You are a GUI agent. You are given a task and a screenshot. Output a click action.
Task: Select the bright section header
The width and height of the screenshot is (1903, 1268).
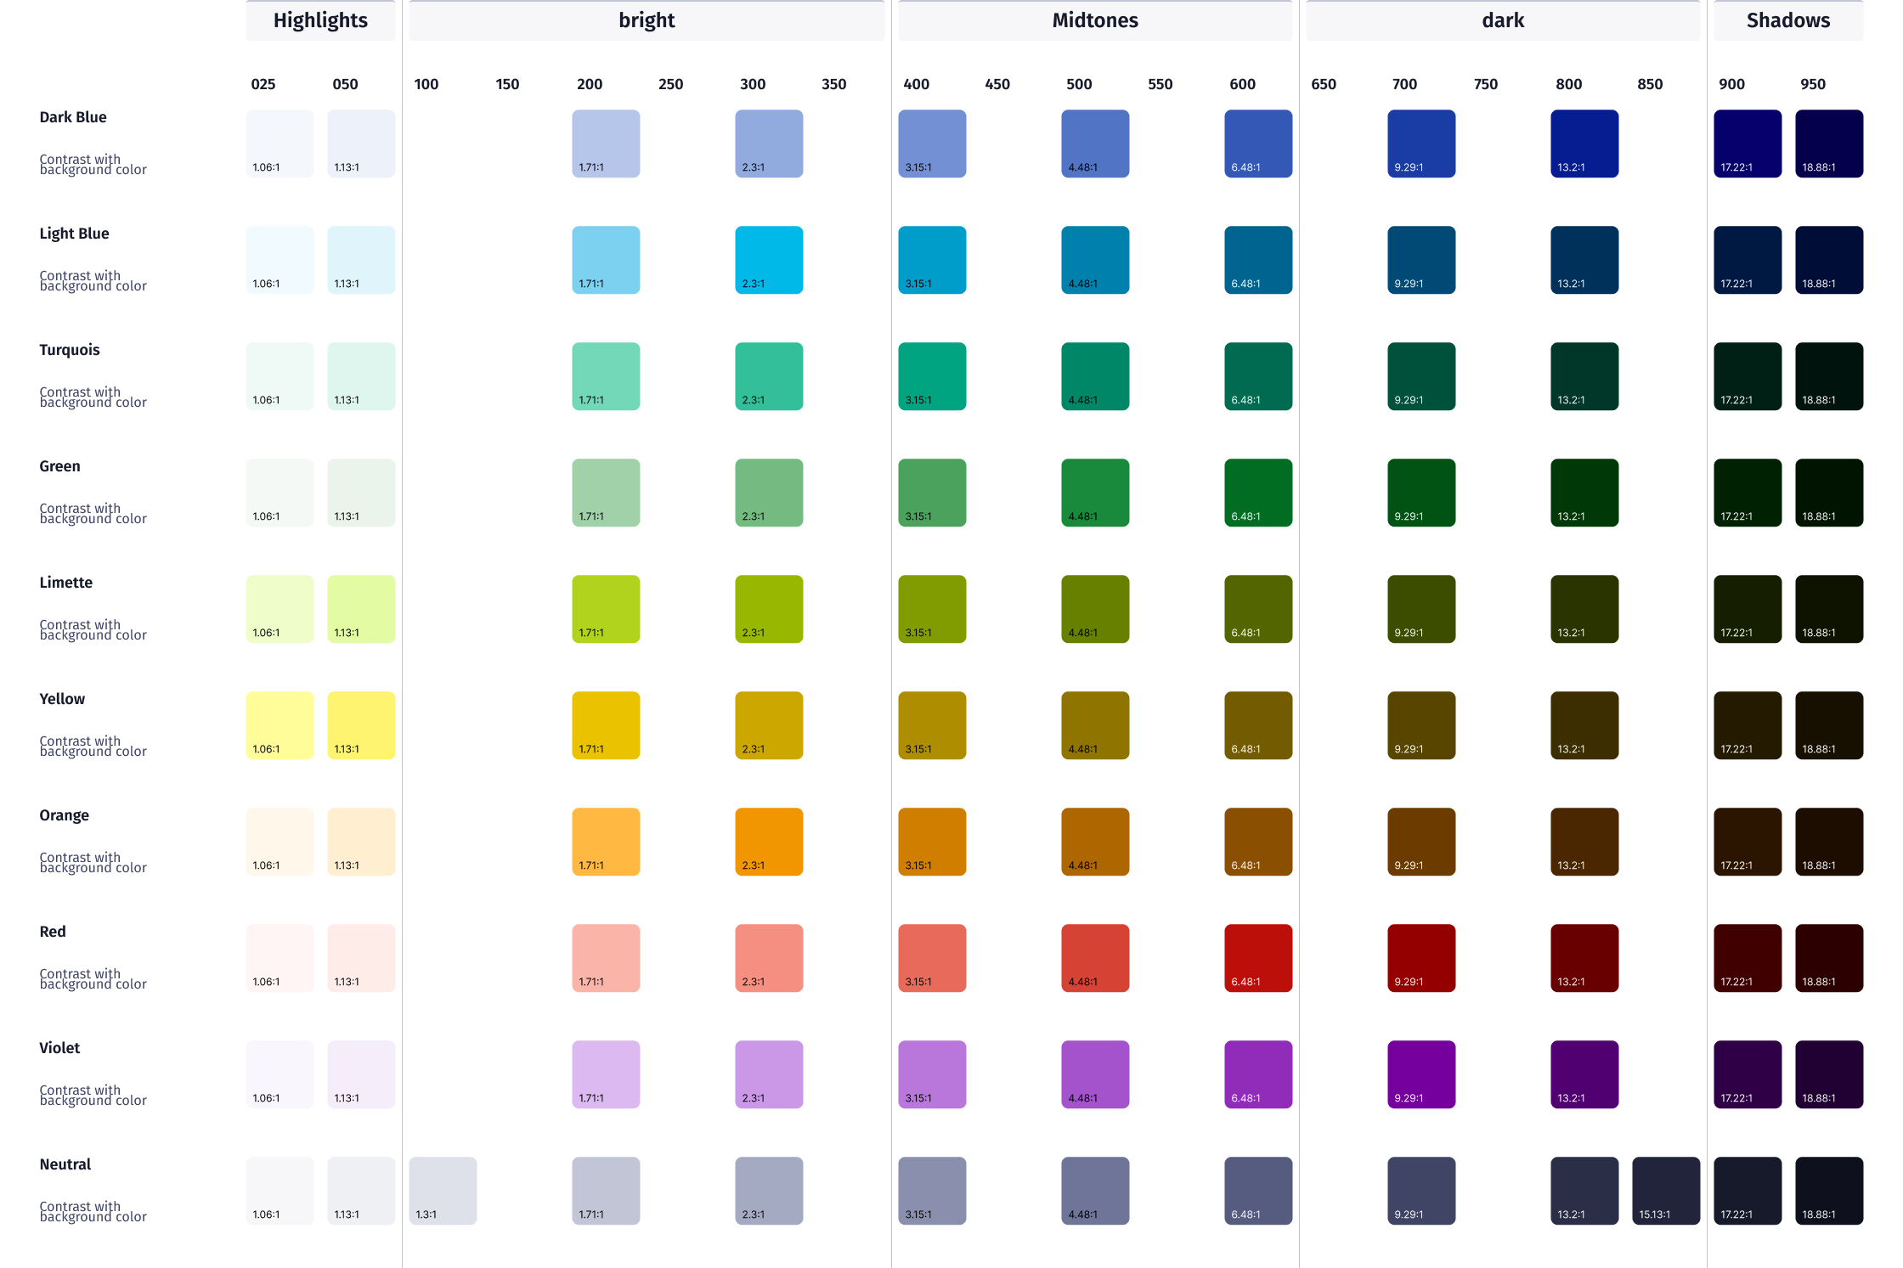click(x=646, y=20)
